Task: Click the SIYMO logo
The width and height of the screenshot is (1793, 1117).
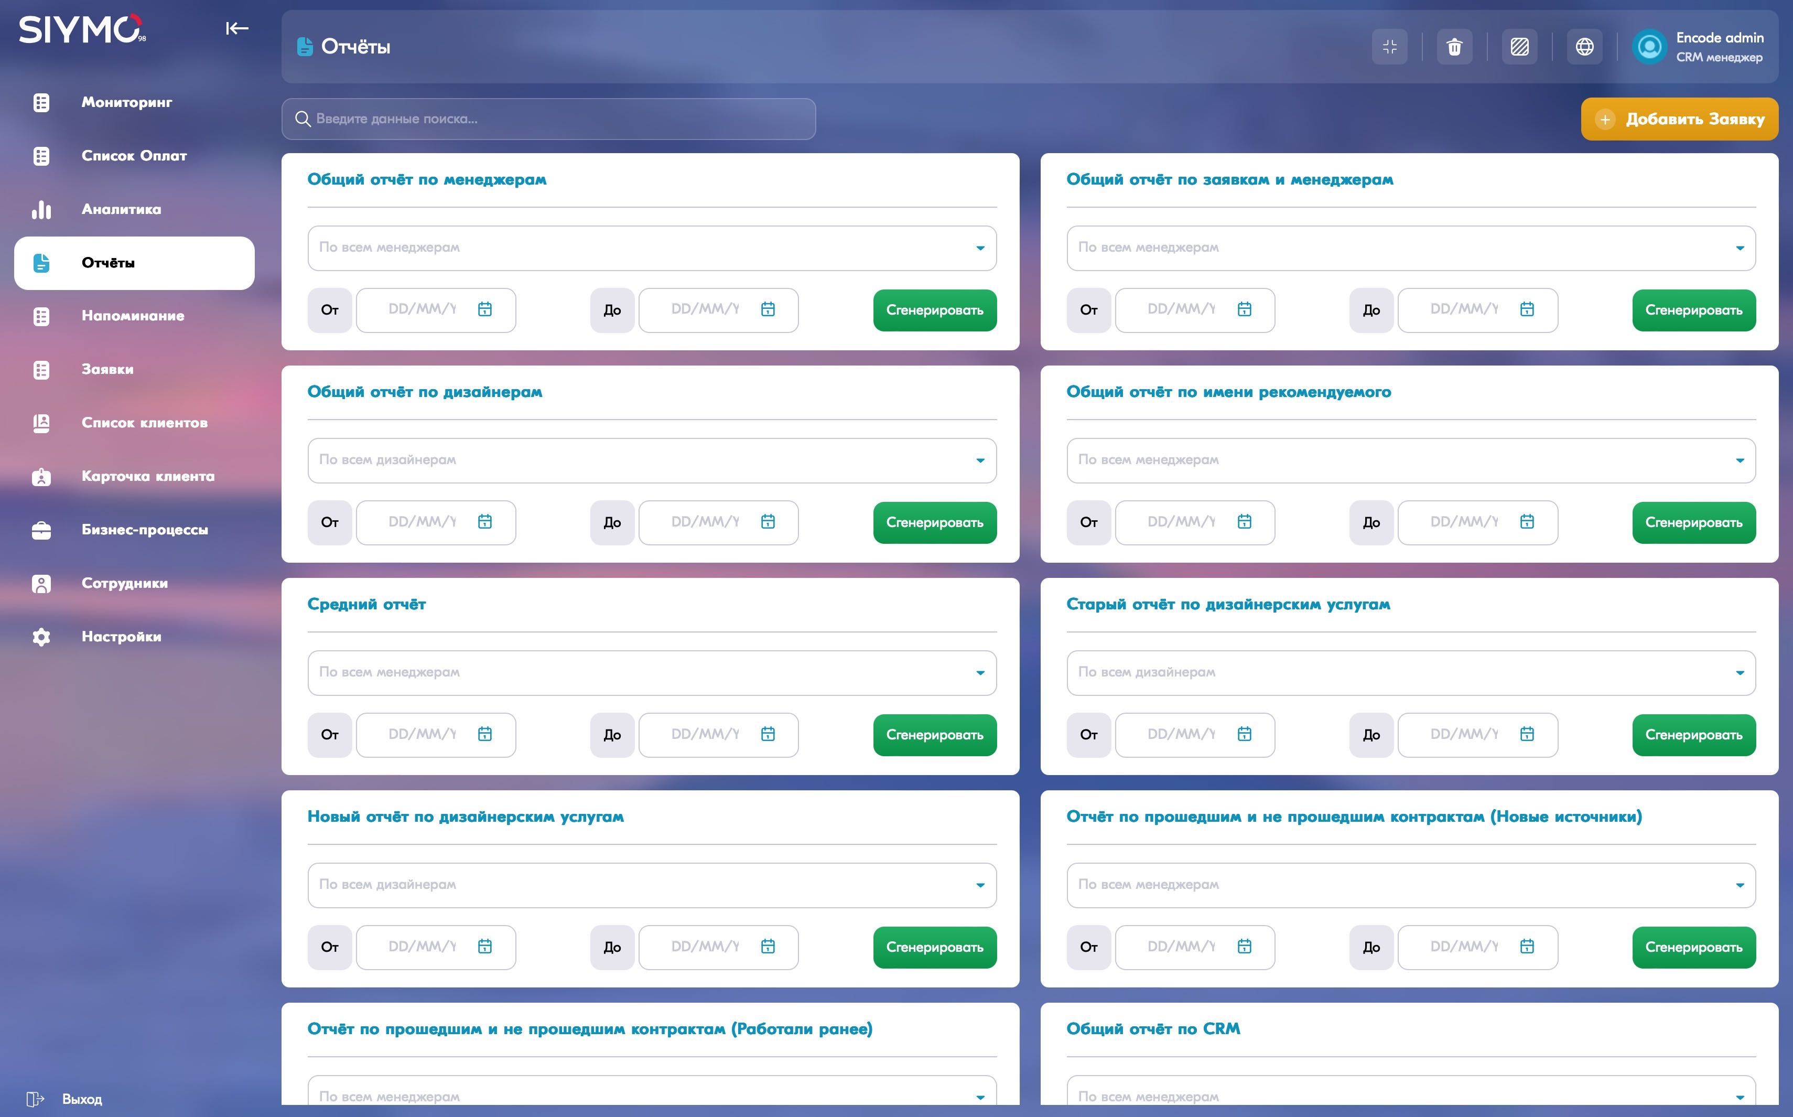Action: 82,29
